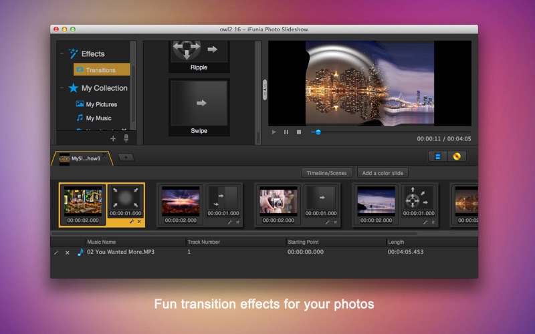The height and width of the screenshot is (334, 535).
Task: Click the plus icon under the sidebar
Action: pyautogui.click(x=113, y=138)
